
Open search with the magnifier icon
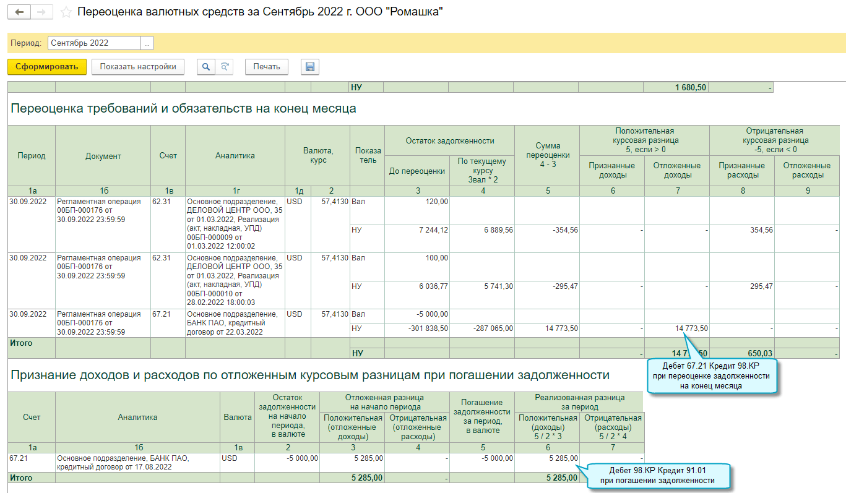(206, 67)
